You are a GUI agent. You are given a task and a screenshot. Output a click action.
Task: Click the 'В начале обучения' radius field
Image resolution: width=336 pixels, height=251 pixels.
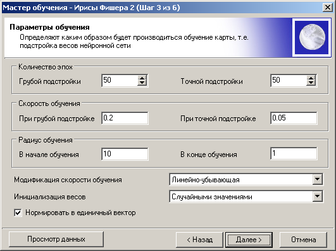coord(125,154)
